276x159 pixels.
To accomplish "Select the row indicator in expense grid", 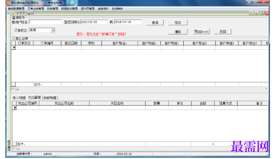I will [14, 108].
